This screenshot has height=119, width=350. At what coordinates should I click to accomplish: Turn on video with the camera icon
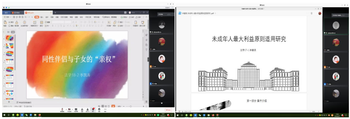tap(69, 109)
